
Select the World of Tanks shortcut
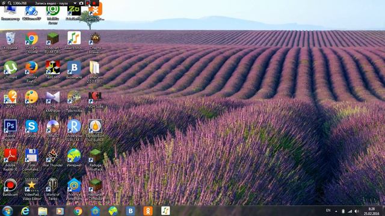point(53,185)
